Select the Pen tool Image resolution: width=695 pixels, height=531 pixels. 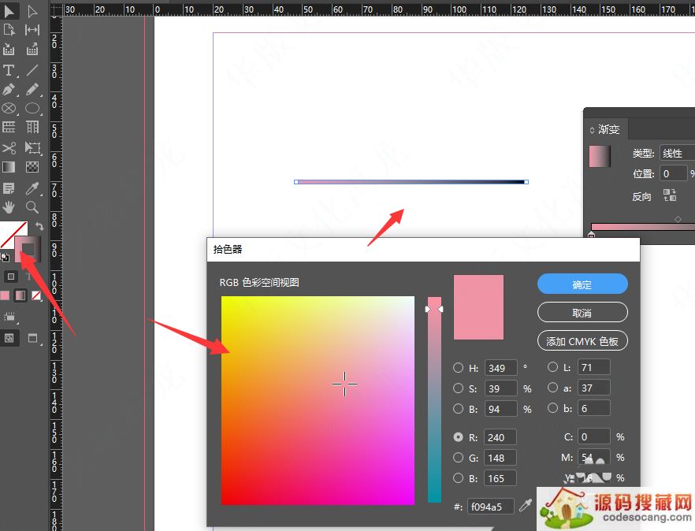coord(9,90)
